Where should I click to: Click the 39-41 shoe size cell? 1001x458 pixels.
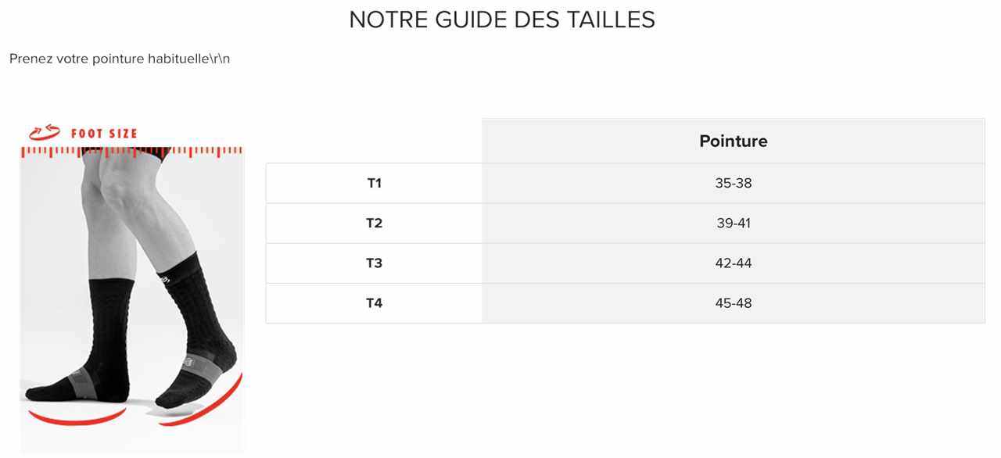point(733,224)
